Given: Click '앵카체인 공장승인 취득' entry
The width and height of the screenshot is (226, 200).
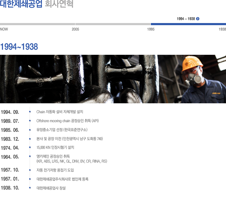Looking at the screenshot, I should coord(53,156).
